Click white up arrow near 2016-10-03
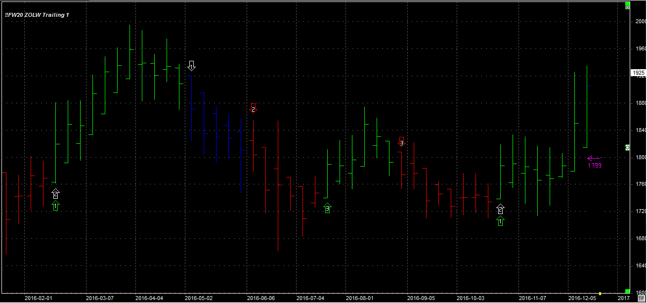 [501, 209]
